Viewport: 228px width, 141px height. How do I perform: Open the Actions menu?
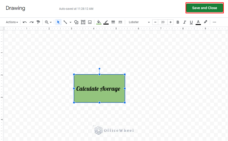pos(12,22)
